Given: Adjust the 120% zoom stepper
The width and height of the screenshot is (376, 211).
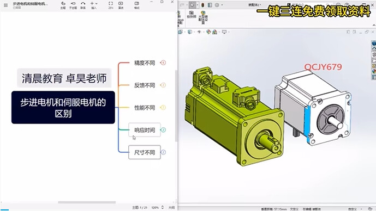Looking at the screenshot, I should click(163, 207).
